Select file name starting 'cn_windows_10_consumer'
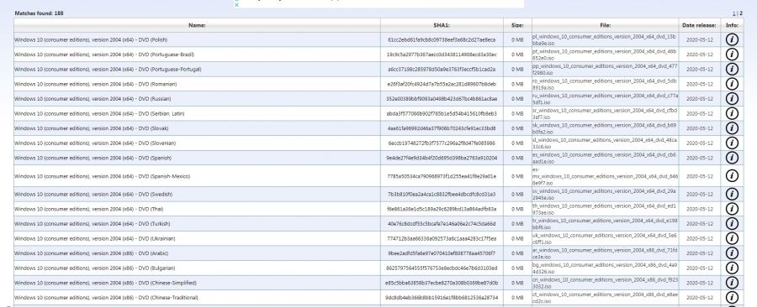 (605, 283)
